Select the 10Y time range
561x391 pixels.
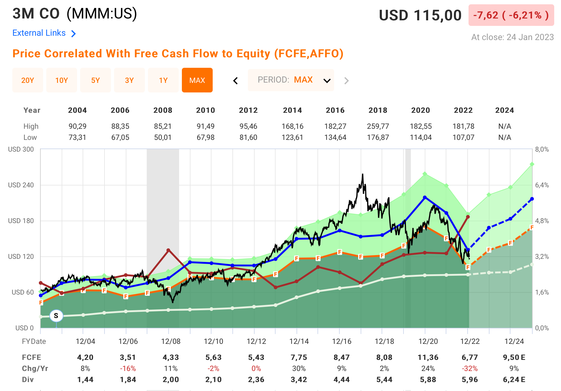[x=62, y=80]
